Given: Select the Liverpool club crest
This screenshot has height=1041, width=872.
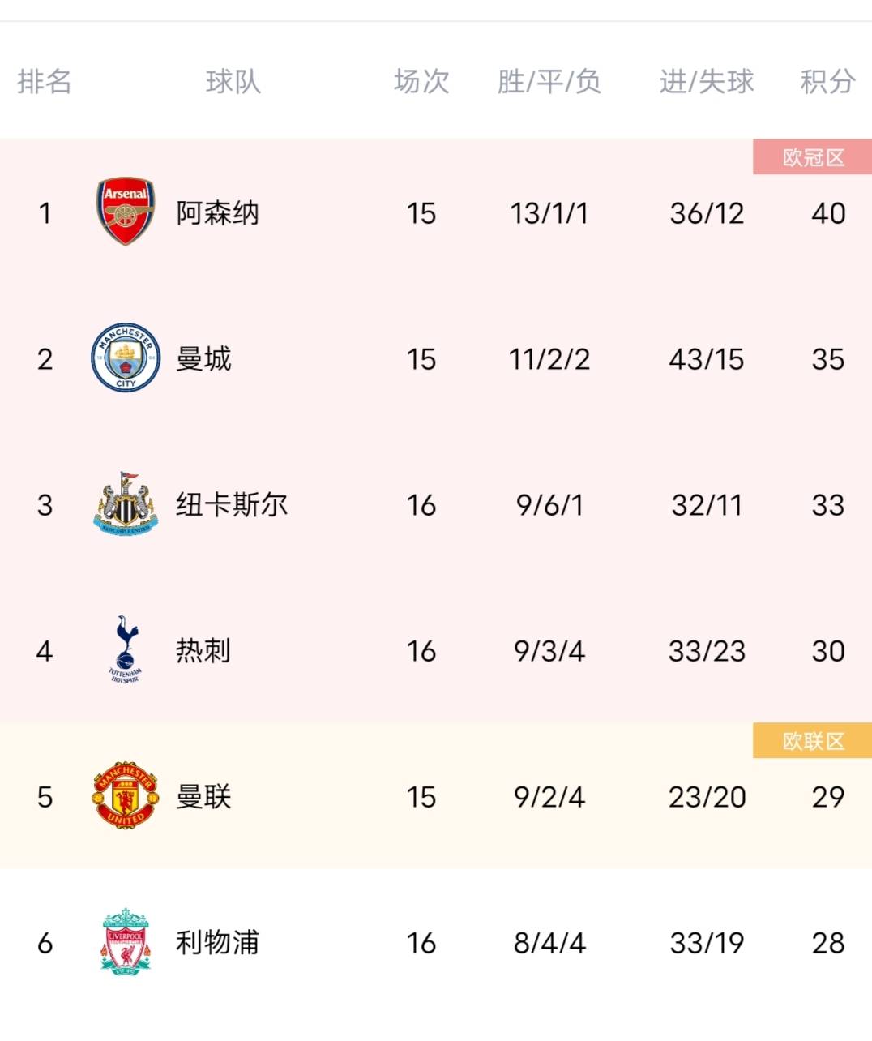Looking at the screenshot, I should pyautogui.click(x=126, y=941).
